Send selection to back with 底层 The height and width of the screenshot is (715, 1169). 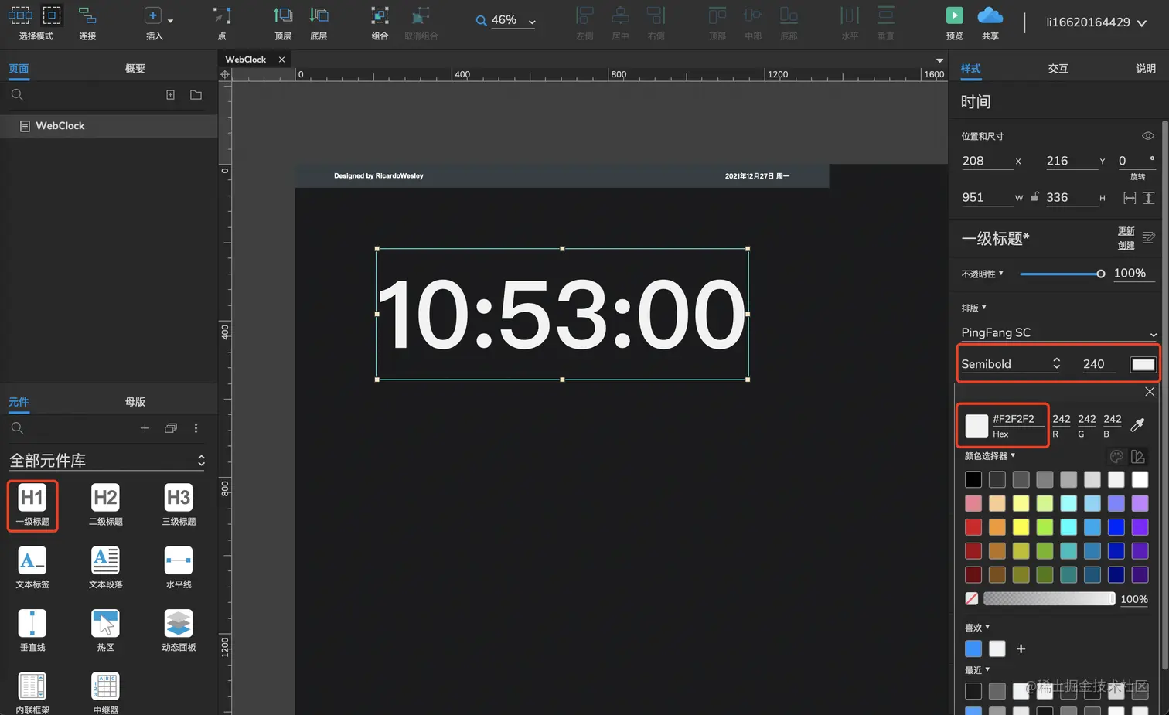[x=319, y=15]
